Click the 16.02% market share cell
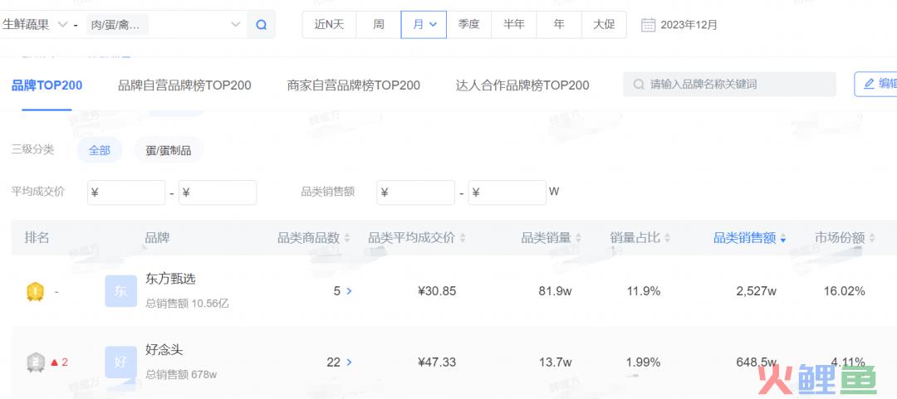 point(845,291)
